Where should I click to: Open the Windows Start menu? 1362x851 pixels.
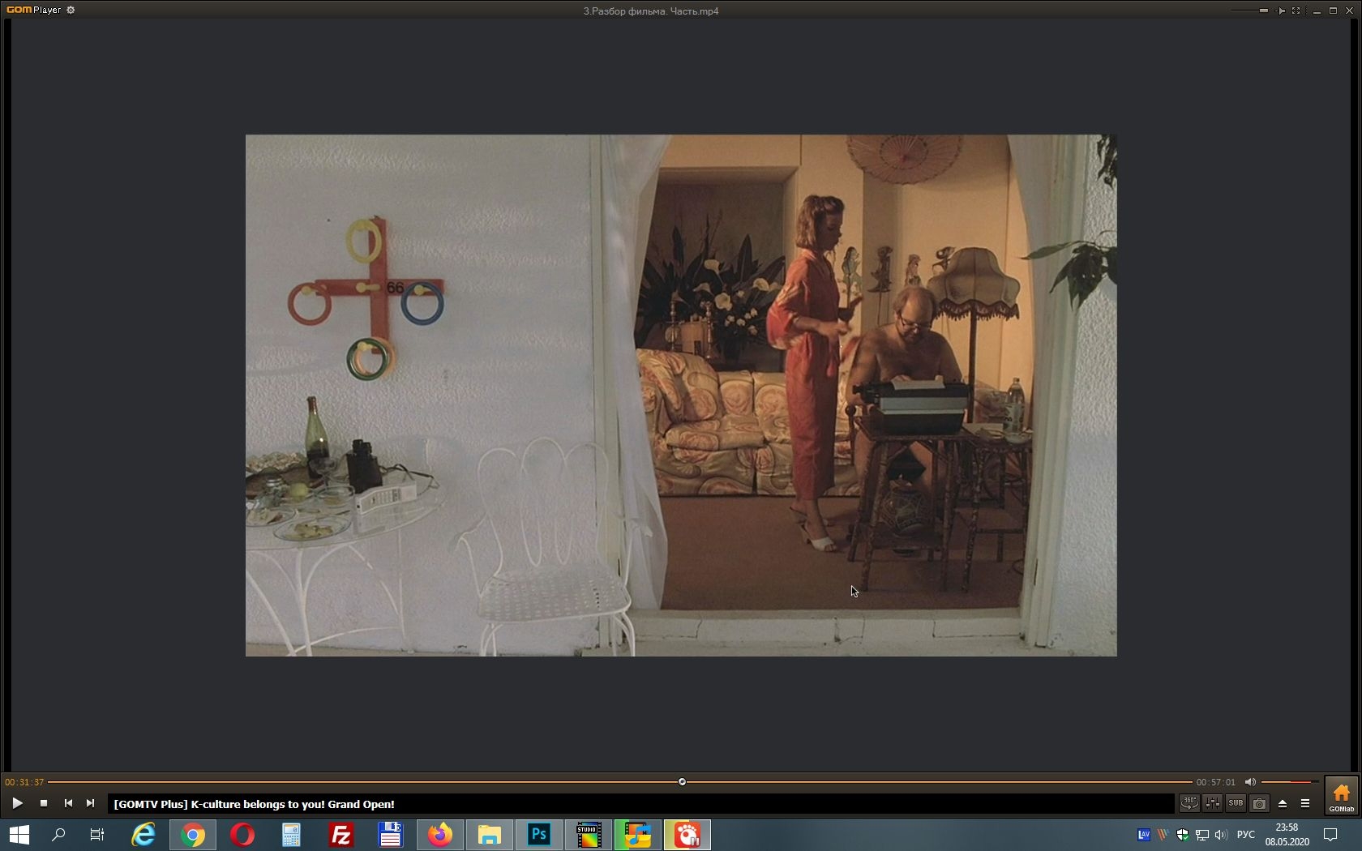tap(19, 835)
